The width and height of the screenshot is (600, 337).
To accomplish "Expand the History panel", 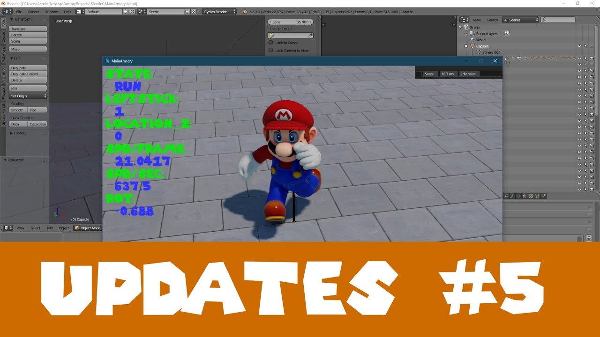I will 12,133.
